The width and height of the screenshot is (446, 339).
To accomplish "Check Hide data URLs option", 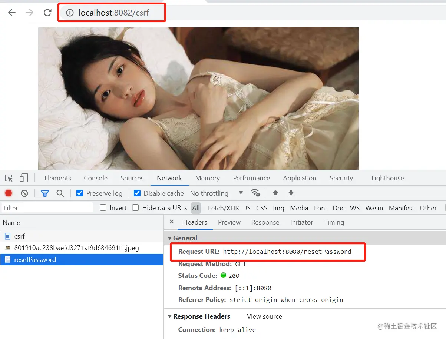I will coord(135,208).
